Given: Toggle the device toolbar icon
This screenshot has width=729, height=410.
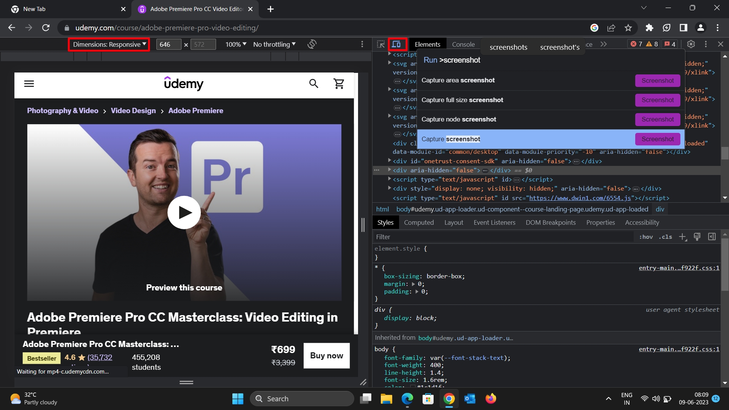Looking at the screenshot, I should (x=397, y=44).
